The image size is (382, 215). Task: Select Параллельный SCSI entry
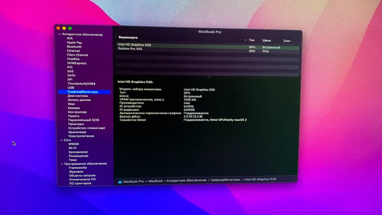click(x=83, y=120)
